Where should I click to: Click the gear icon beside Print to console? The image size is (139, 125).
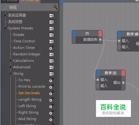coord(51,87)
